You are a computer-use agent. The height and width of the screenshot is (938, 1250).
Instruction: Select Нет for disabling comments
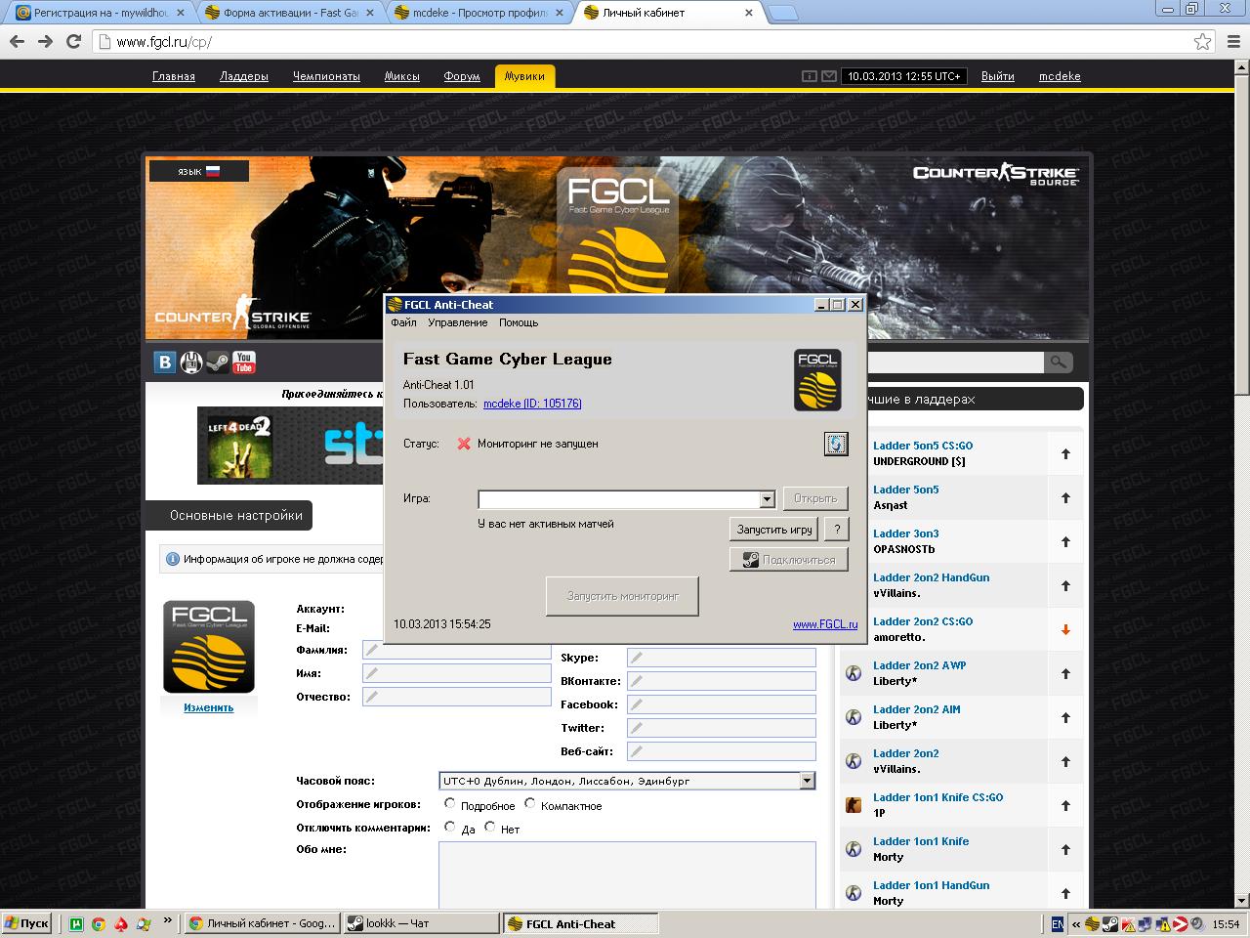coord(489,827)
